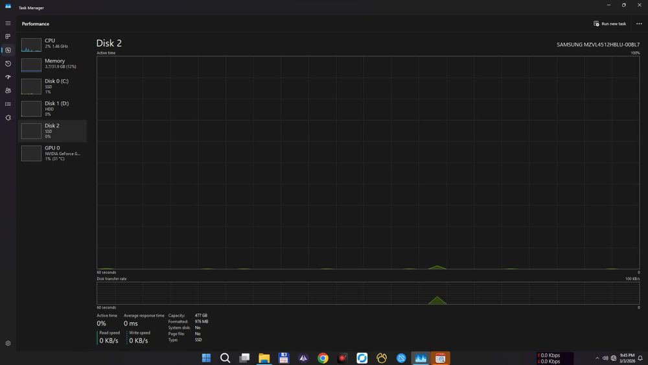Open the Windows Start menu

[206, 358]
